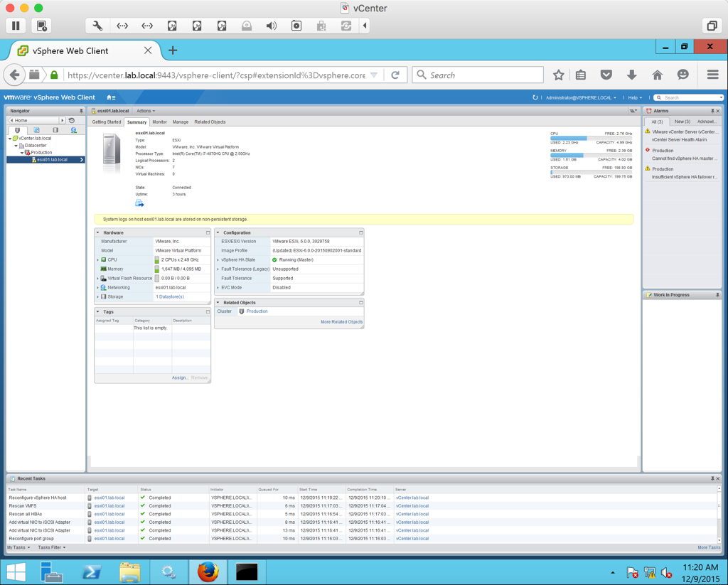Pin the Recent Tasks panel

coord(712,478)
